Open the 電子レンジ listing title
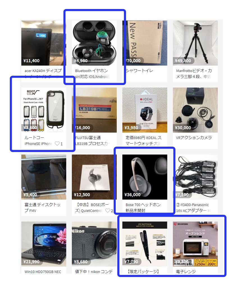 pyautogui.click(x=186, y=271)
